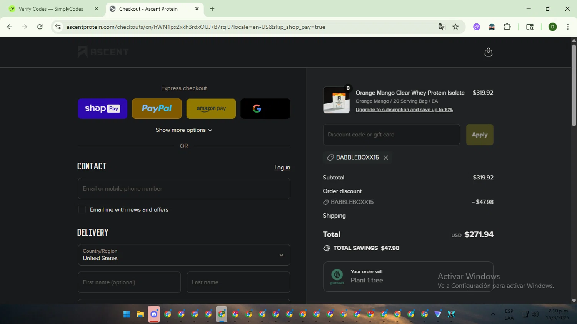Image resolution: width=577 pixels, height=324 pixels.
Task: Bookmark this page with the star
Action: pos(456,27)
